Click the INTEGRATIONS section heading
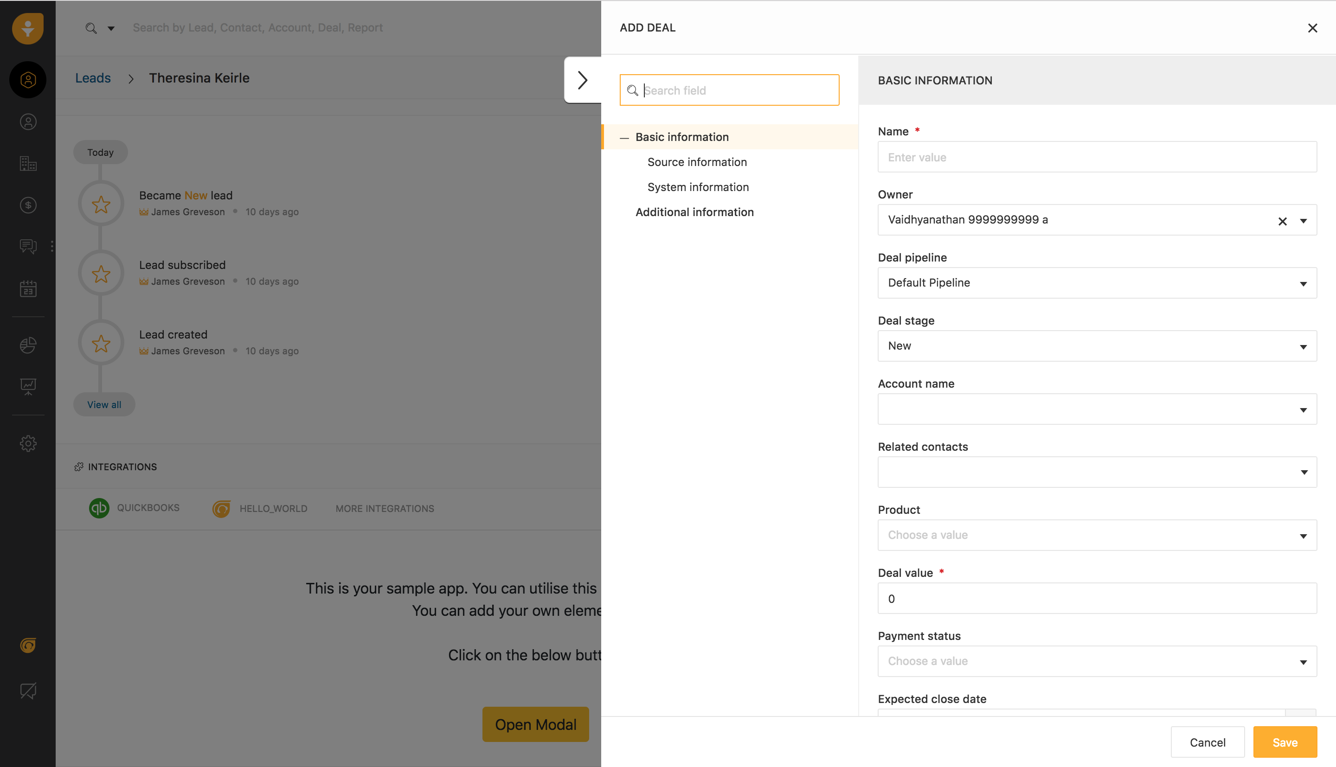 (x=122, y=467)
